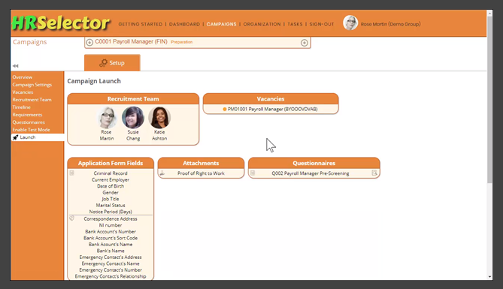Select the Campaigns menu item
Image resolution: width=503 pixels, height=289 pixels.
(x=221, y=24)
